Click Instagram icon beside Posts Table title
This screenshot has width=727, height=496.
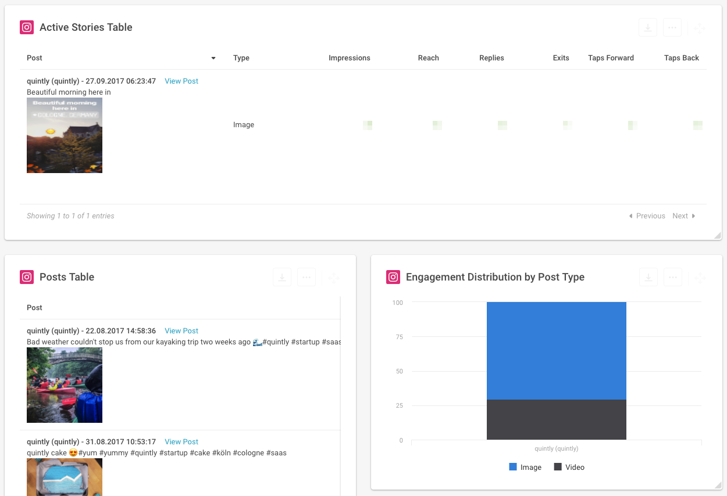coord(27,277)
